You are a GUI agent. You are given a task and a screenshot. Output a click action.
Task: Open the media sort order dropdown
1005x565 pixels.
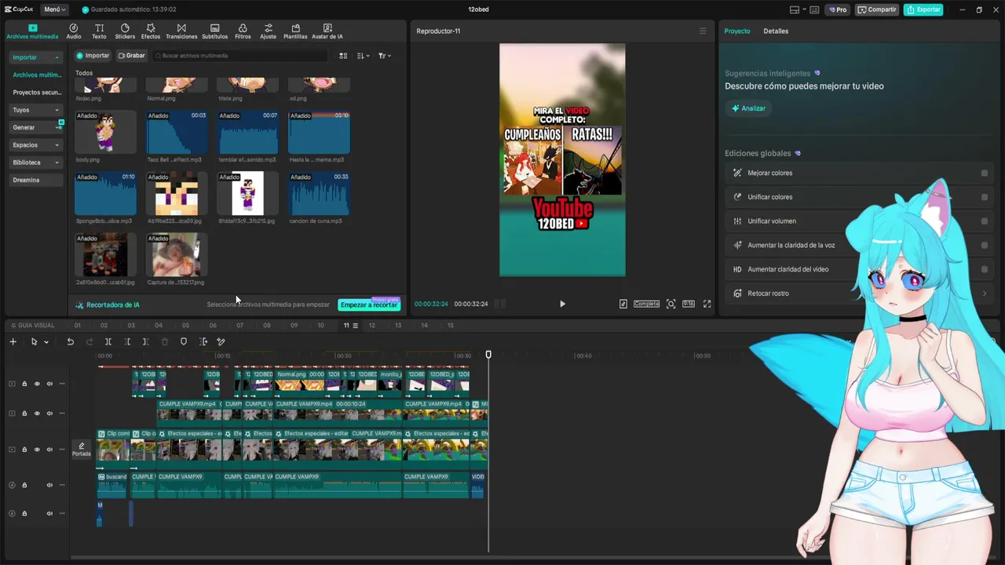click(x=363, y=56)
